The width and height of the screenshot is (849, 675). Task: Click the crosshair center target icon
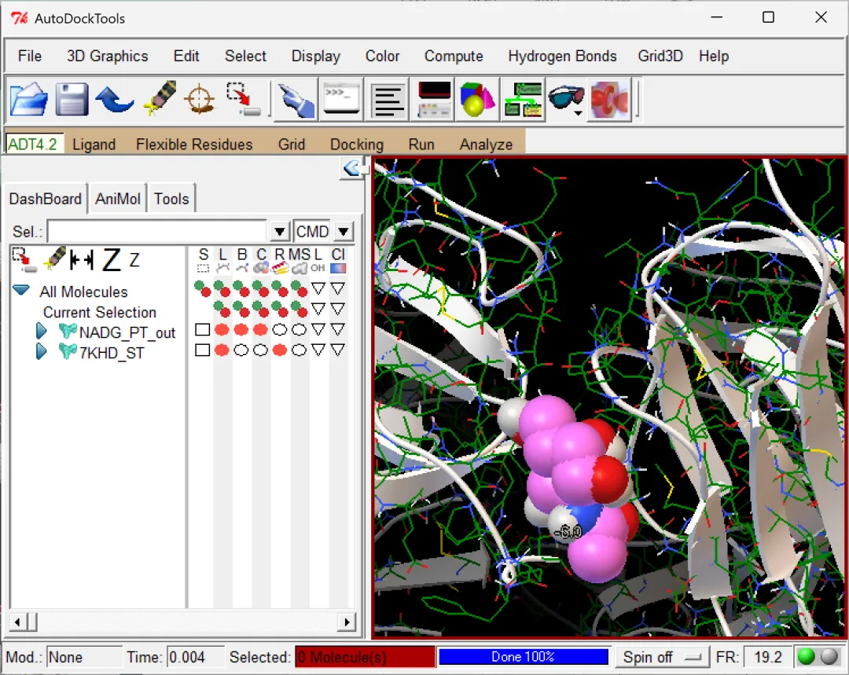(x=199, y=99)
